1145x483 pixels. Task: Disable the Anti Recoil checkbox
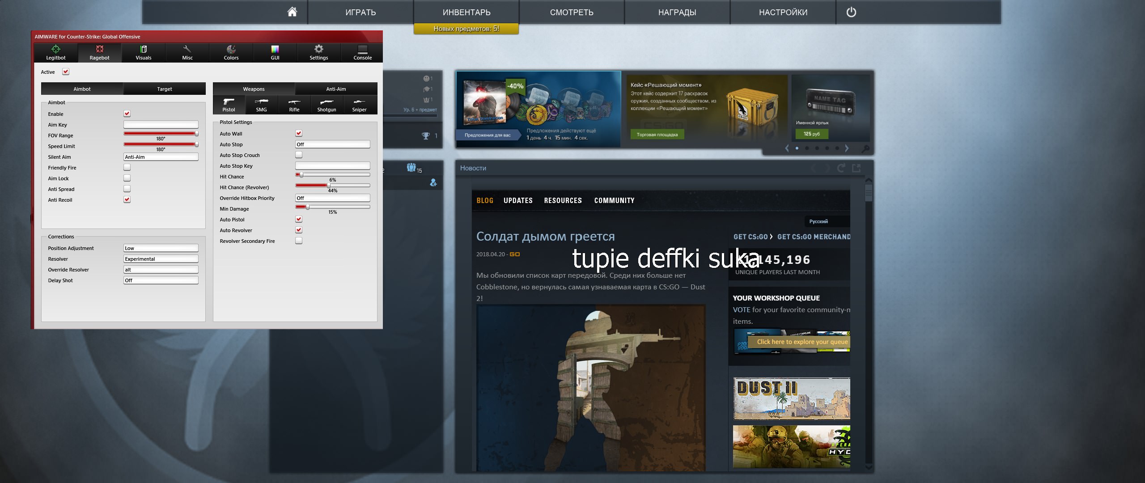(x=127, y=199)
